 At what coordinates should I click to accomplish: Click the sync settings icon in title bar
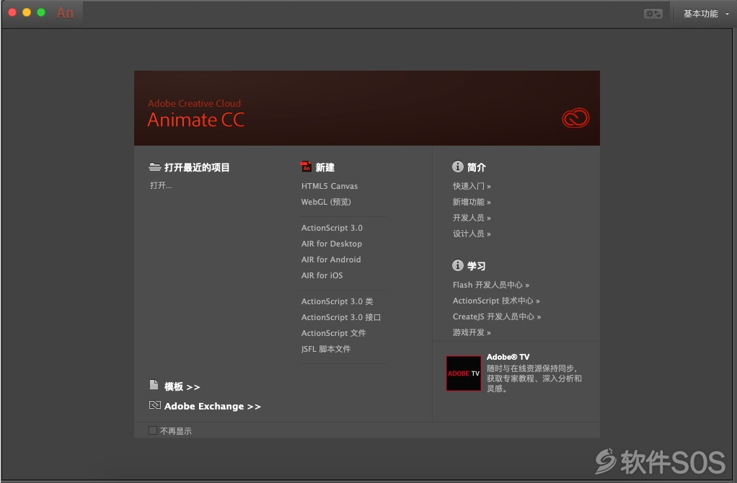click(x=653, y=14)
